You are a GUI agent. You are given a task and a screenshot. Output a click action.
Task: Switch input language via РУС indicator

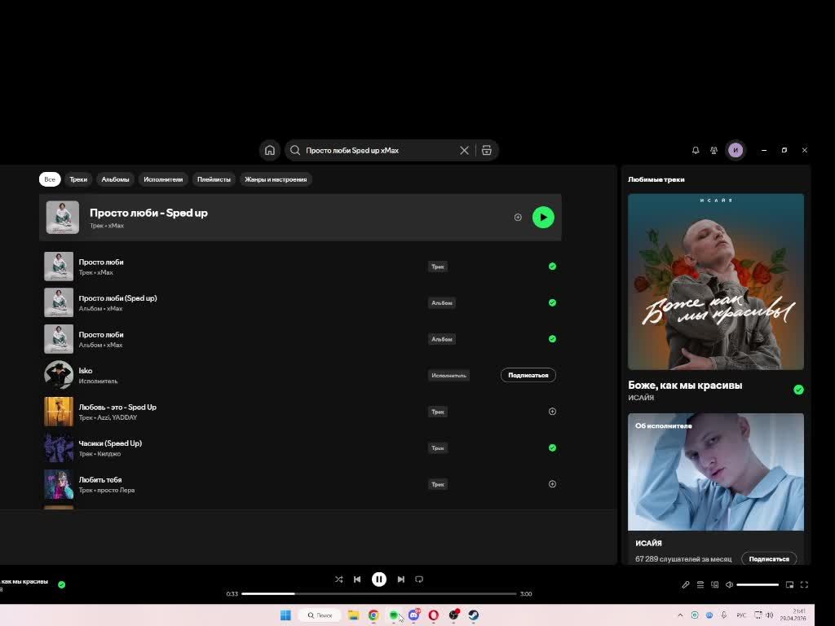coord(741,615)
